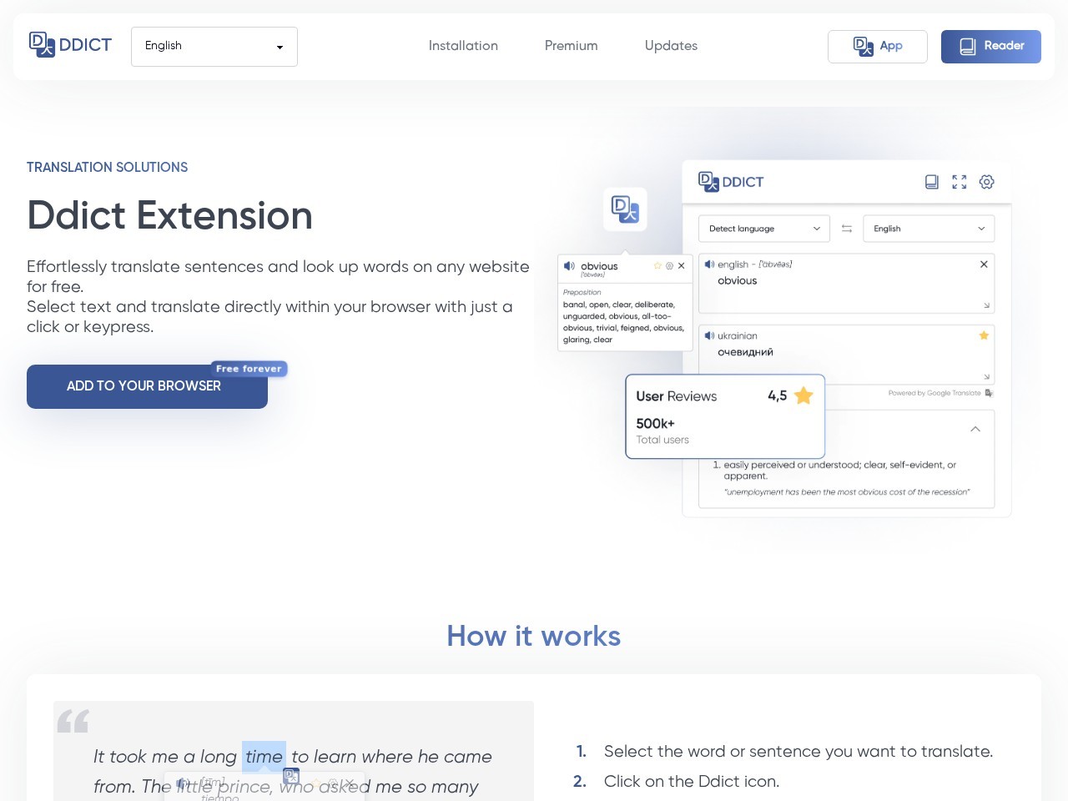
Task: Expand the Detect language dropdown in the preview
Action: coord(764,229)
